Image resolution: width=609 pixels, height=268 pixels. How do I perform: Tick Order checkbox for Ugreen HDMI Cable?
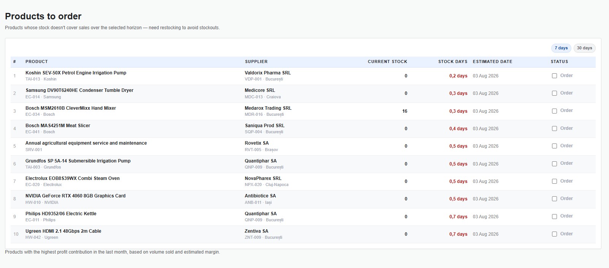click(554, 234)
